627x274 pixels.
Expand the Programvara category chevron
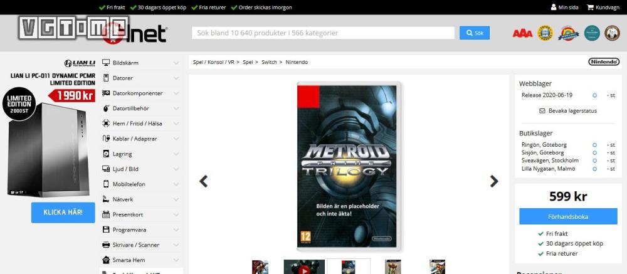[176, 229]
